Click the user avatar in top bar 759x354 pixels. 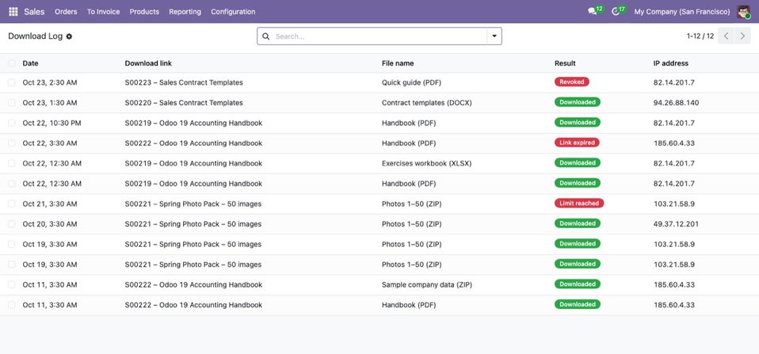click(743, 12)
